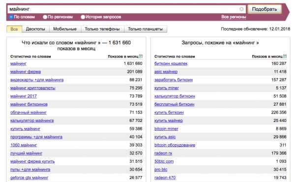Switch to the 'Только телефоны' tab

tap(102, 29)
